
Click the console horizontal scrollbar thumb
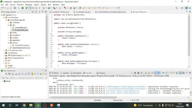(x=84, y=97)
